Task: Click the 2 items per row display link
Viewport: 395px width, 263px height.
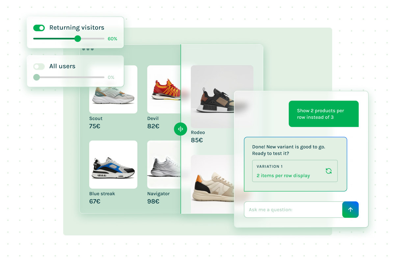Action: [x=283, y=176]
